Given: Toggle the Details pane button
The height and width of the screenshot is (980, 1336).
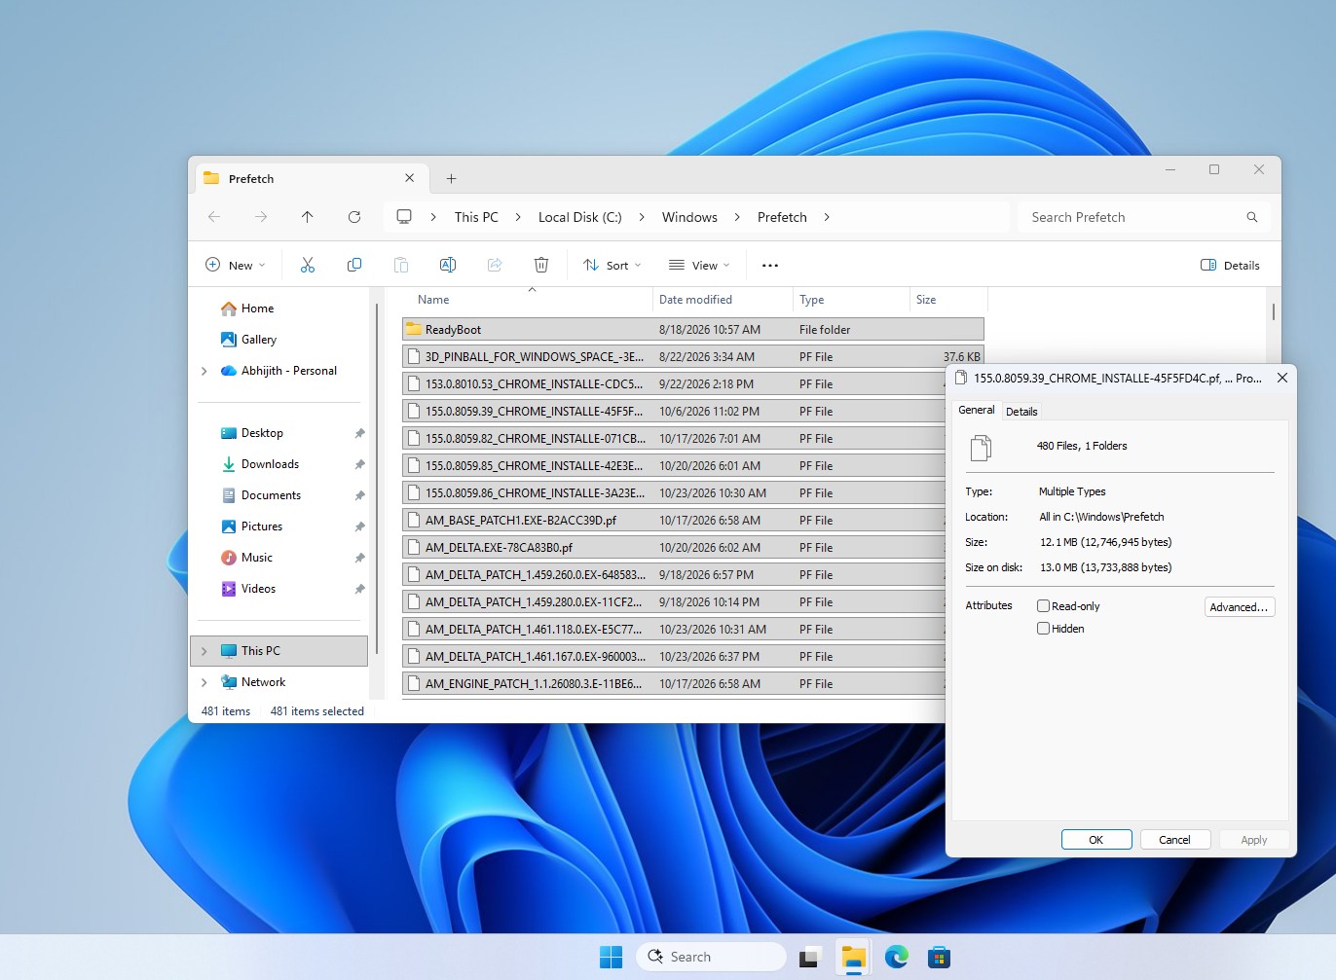Looking at the screenshot, I should coord(1230,265).
